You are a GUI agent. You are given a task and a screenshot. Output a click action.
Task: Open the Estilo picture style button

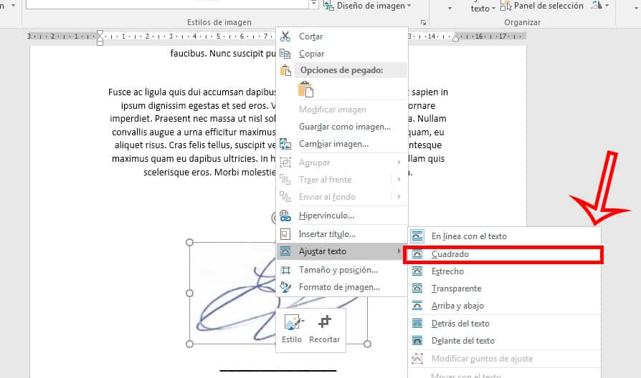click(293, 328)
